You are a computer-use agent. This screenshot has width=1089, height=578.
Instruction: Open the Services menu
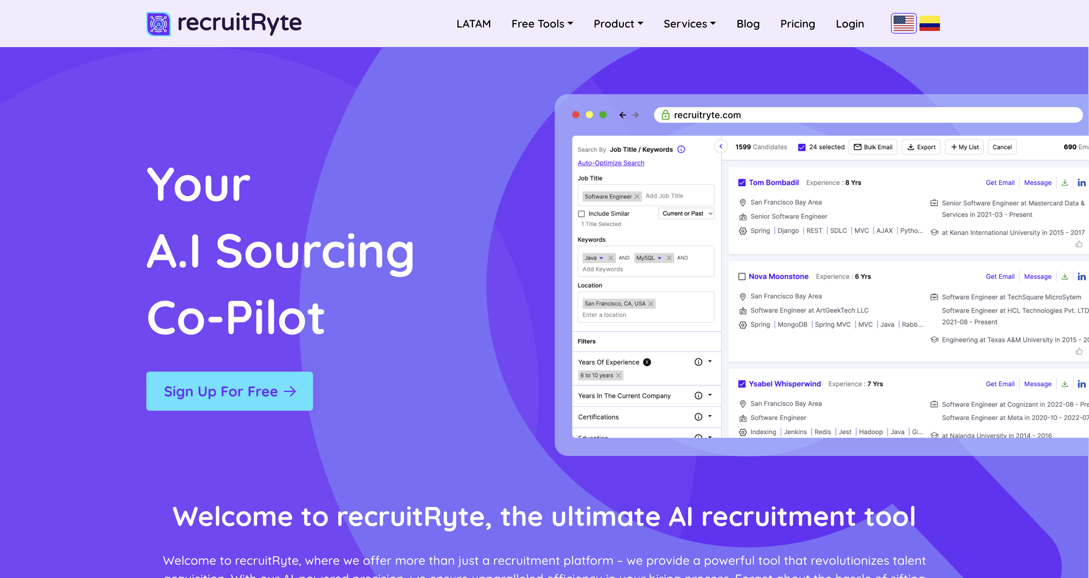coord(689,24)
